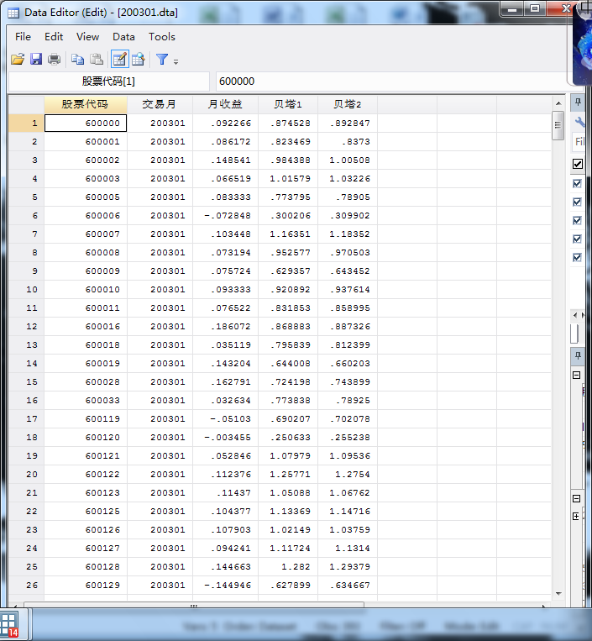Click the Print icon in the toolbar
592x641 pixels.
(x=55, y=60)
